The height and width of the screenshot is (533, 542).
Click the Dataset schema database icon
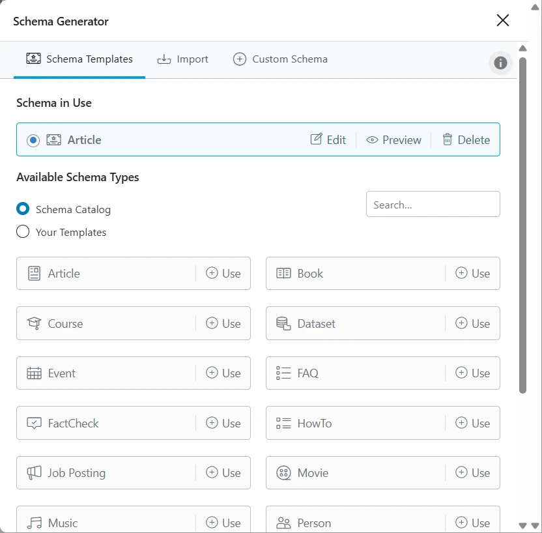[x=283, y=323]
